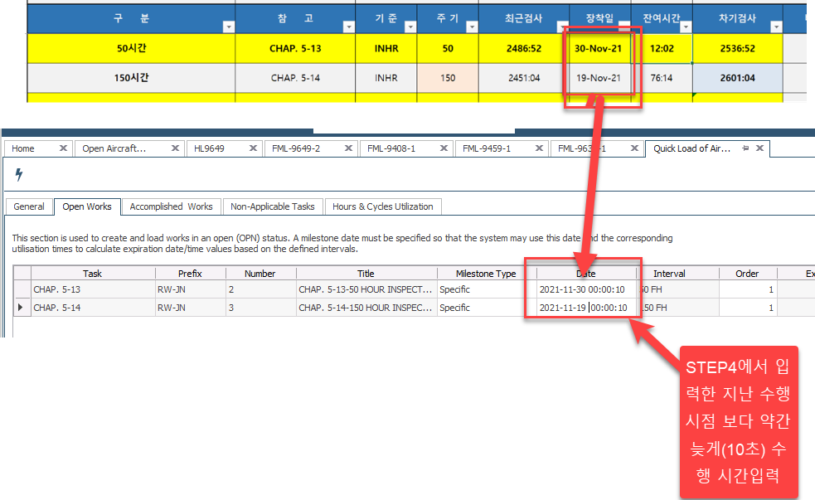Click the lightning bolt quick load icon
815x500 pixels.
tap(19, 175)
